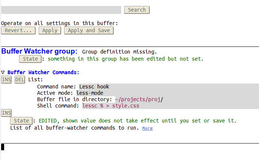Open the Buffer Watcher group heading
Screen dimensions: 259x160
pos(39,51)
